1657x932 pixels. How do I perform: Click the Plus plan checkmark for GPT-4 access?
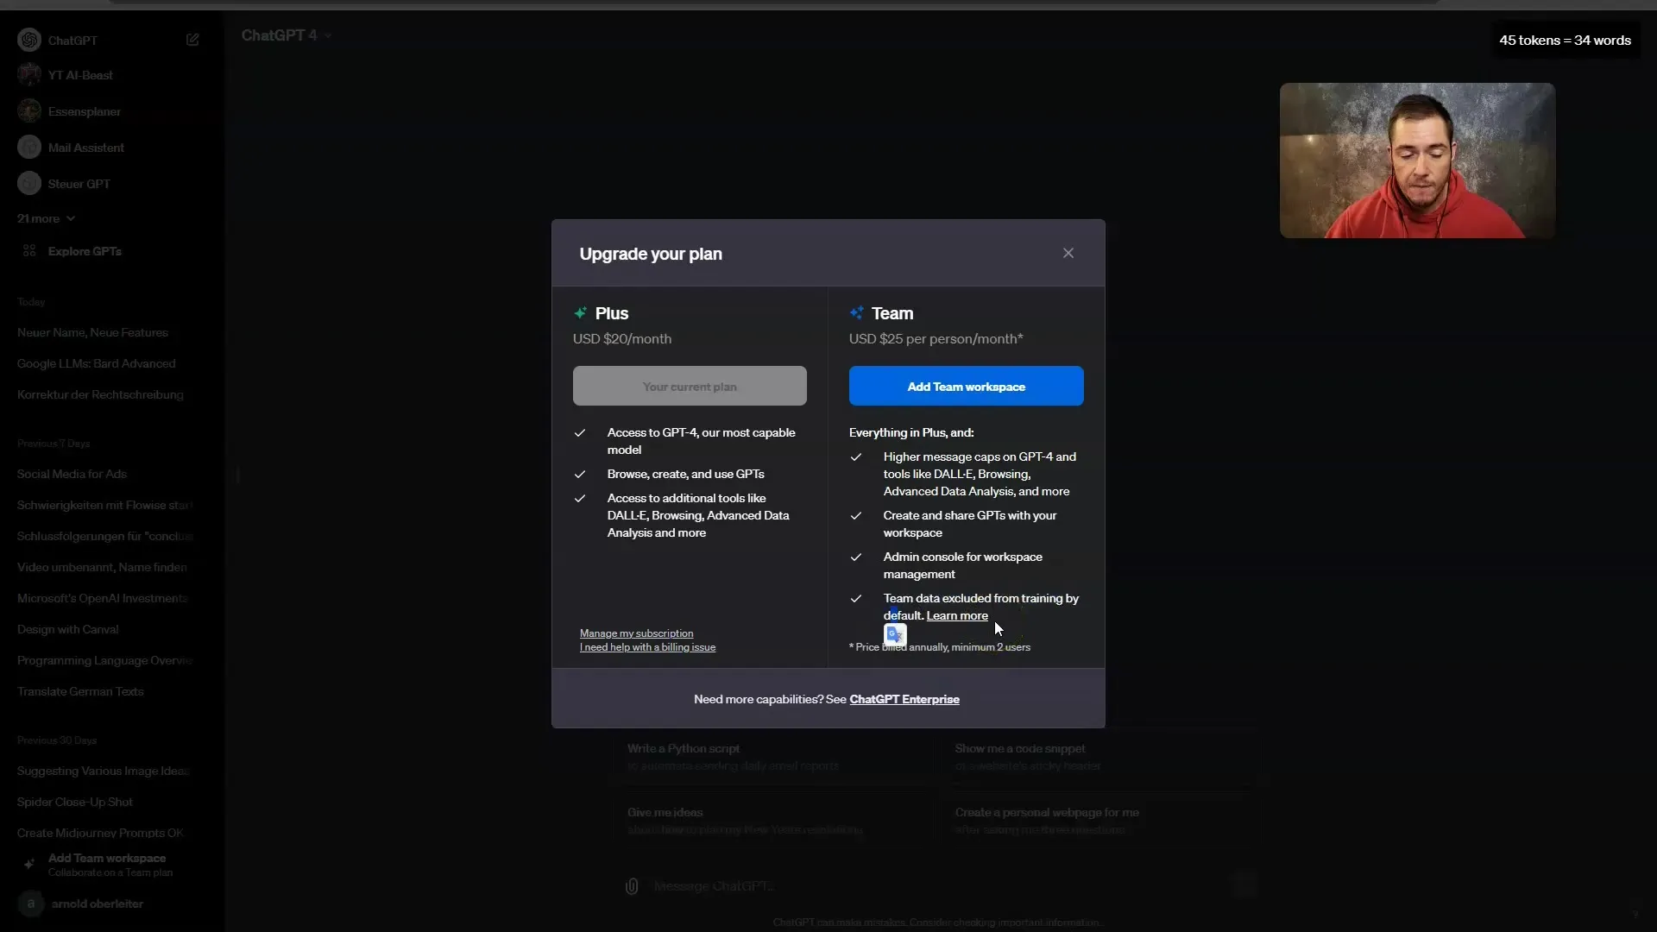click(581, 432)
